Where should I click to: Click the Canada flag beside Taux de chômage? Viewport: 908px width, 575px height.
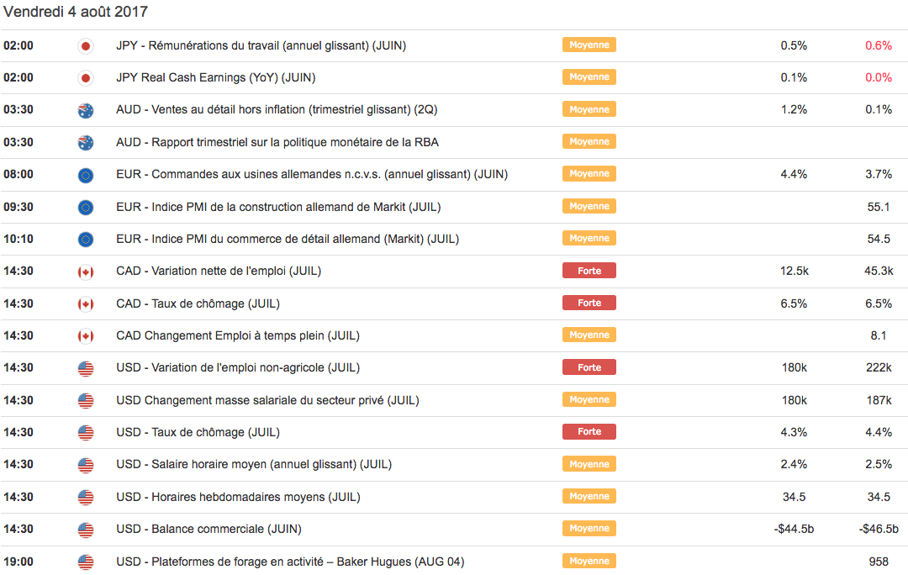85,303
